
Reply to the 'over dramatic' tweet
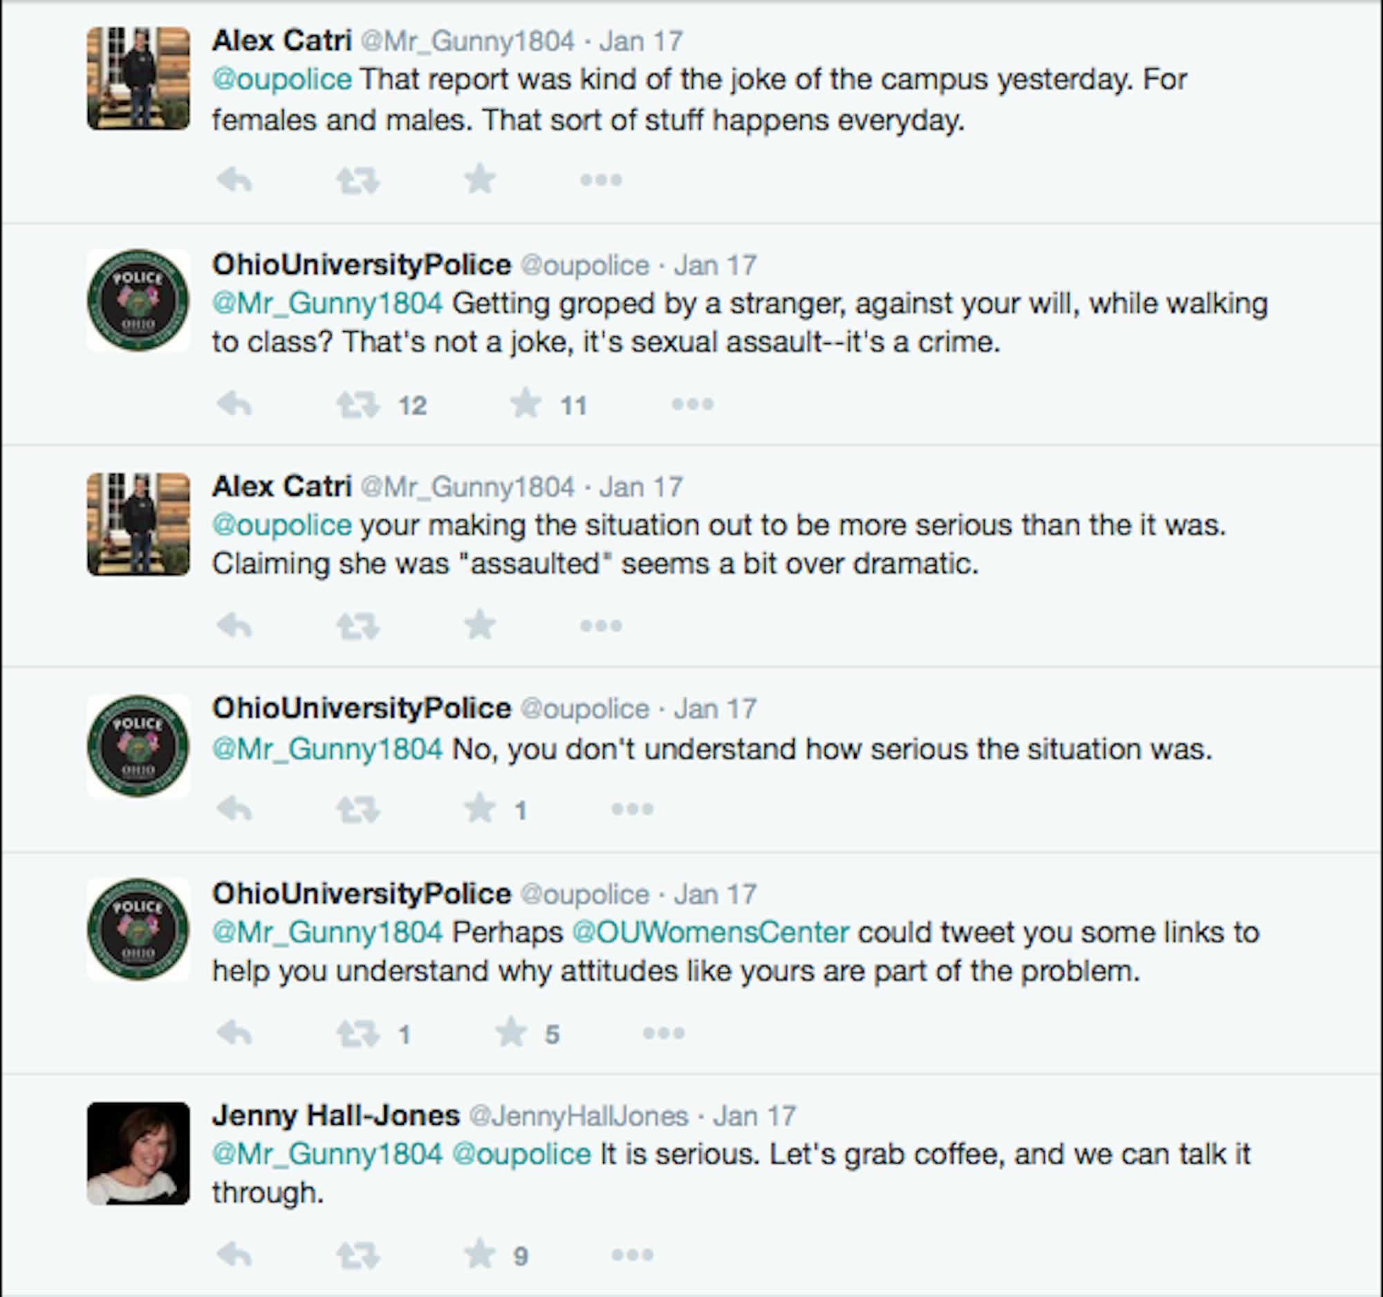[x=234, y=625]
